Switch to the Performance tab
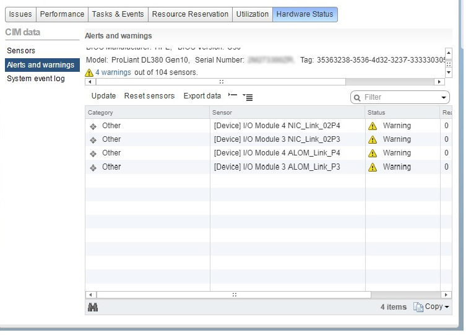471x335 pixels. 62,14
